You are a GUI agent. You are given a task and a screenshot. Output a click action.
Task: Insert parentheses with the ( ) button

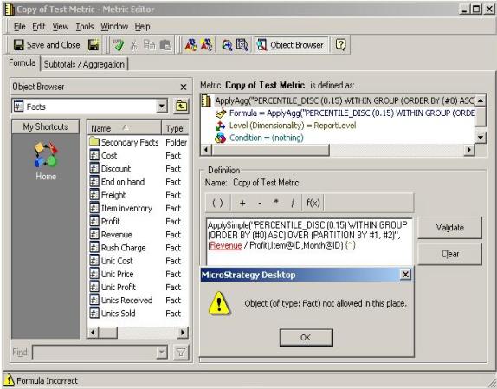click(217, 203)
